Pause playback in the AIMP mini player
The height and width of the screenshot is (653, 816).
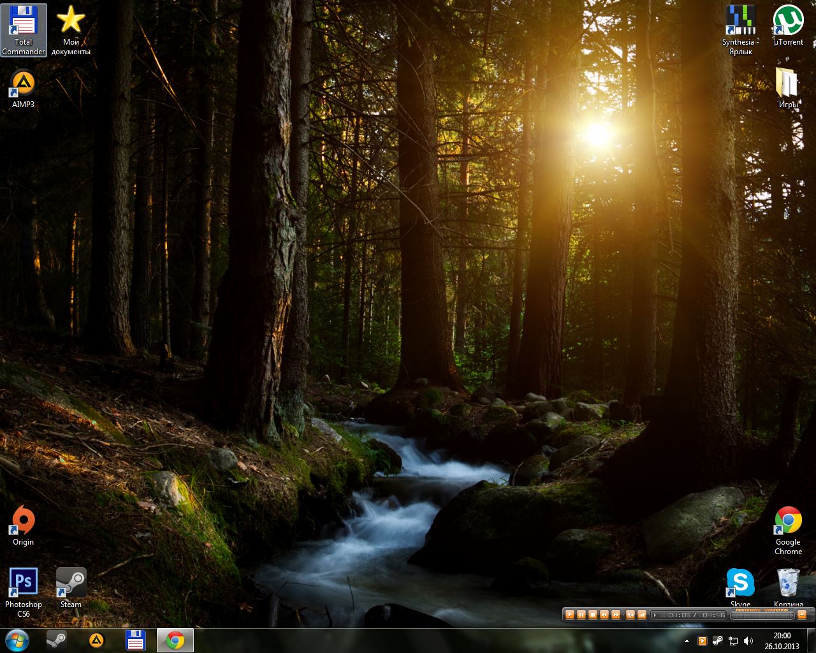tap(581, 615)
